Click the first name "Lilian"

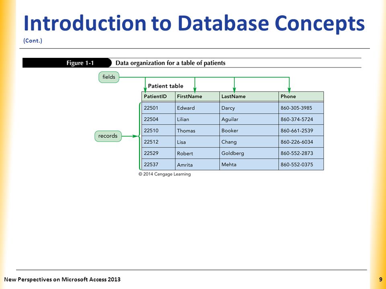pyautogui.click(x=183, y=119)
